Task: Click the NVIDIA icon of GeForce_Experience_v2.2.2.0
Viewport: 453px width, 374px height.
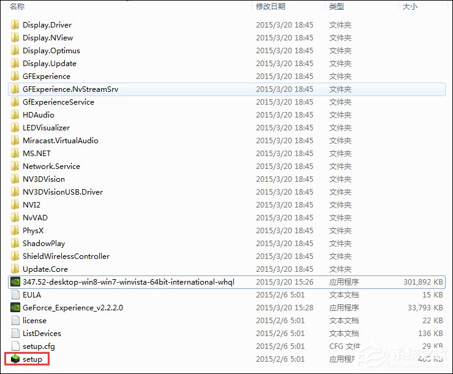Action: (15, 307)
